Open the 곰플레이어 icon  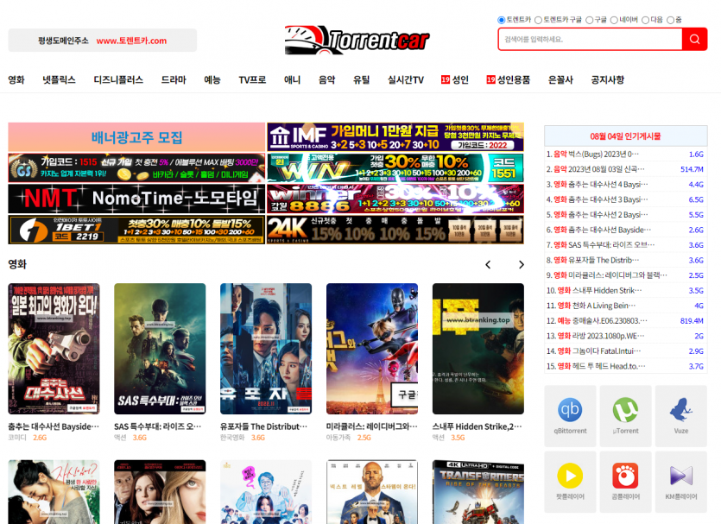tap(625, 477)
